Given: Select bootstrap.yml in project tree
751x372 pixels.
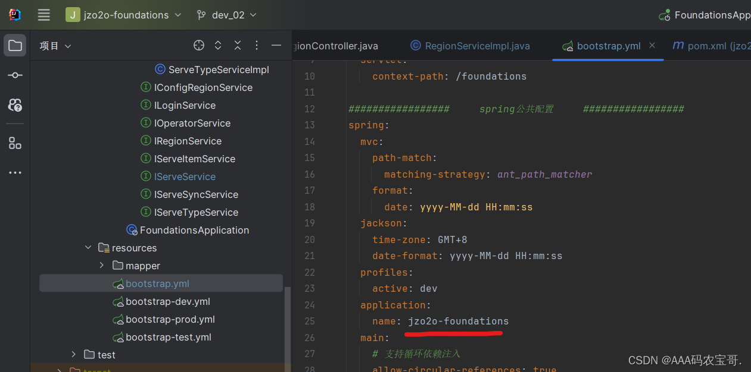Looking at the screenshot, I should point(161,283).
